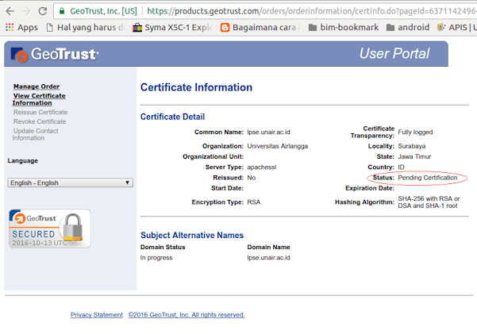Open the Apps grid shortcut
Image resolution: width=477 pixels, height=334 pixels.
pyautogui.click(x=21, y=27)
